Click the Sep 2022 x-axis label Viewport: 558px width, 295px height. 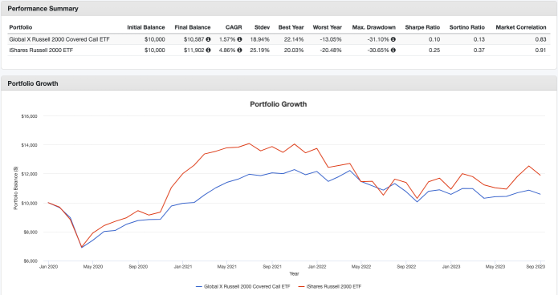[x=406, y=267]
